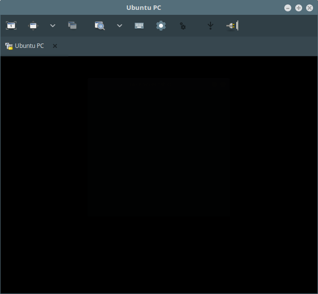318x294 pixels.
Task: Expand the dropdown arrow next to scaled mode
Action: coord(120,26)
